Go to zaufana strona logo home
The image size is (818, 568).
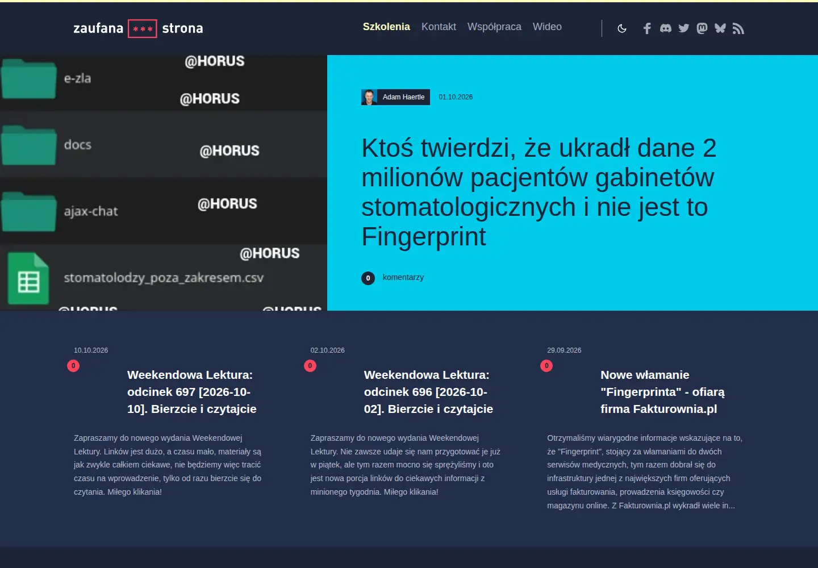coord(138,28)
